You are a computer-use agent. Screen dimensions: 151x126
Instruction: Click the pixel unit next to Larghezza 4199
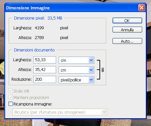click(x=64, y=28)
